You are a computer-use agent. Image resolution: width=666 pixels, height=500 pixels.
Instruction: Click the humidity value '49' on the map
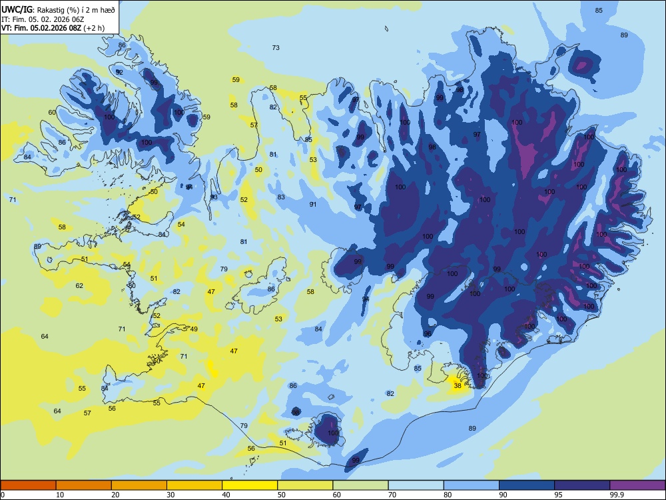click(x=194, y=329)
